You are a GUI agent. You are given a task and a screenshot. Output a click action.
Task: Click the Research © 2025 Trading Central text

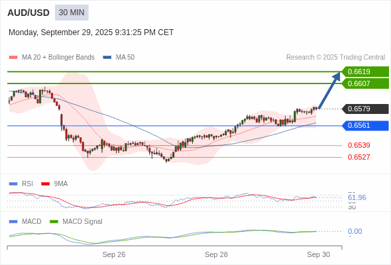335,58
